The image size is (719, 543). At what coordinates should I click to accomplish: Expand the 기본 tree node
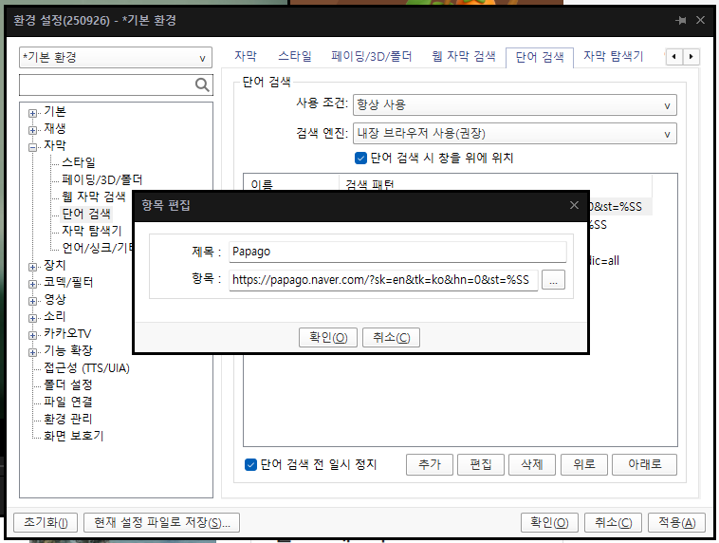tap(32, 113)
